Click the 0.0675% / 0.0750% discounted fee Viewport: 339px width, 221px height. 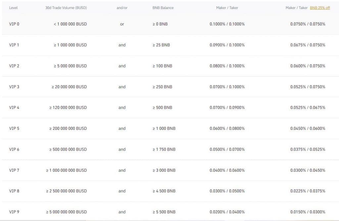tap(308, 45)
